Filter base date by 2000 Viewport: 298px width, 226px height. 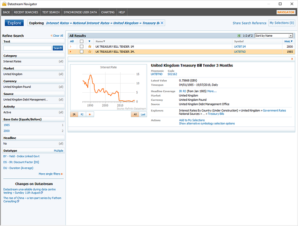click(7, 131)
